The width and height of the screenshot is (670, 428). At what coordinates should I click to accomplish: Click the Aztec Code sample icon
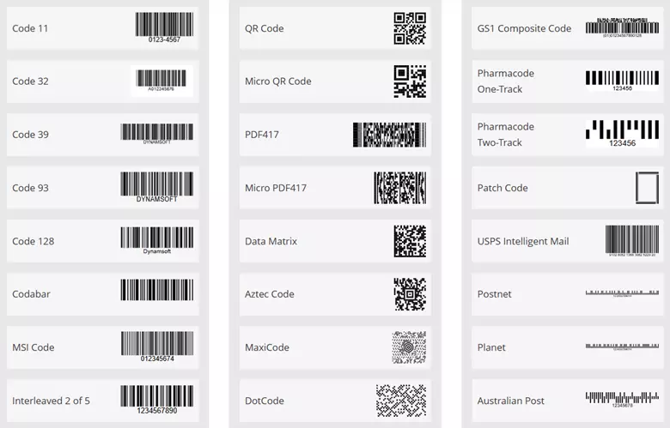[x=410, y=294]
